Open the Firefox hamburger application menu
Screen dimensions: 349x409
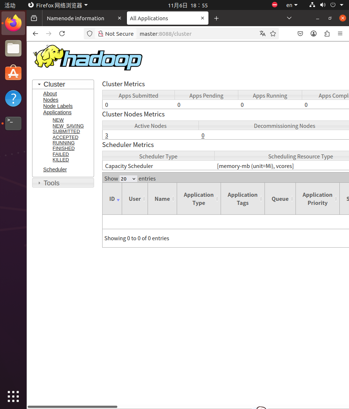[x=340, y=34]
